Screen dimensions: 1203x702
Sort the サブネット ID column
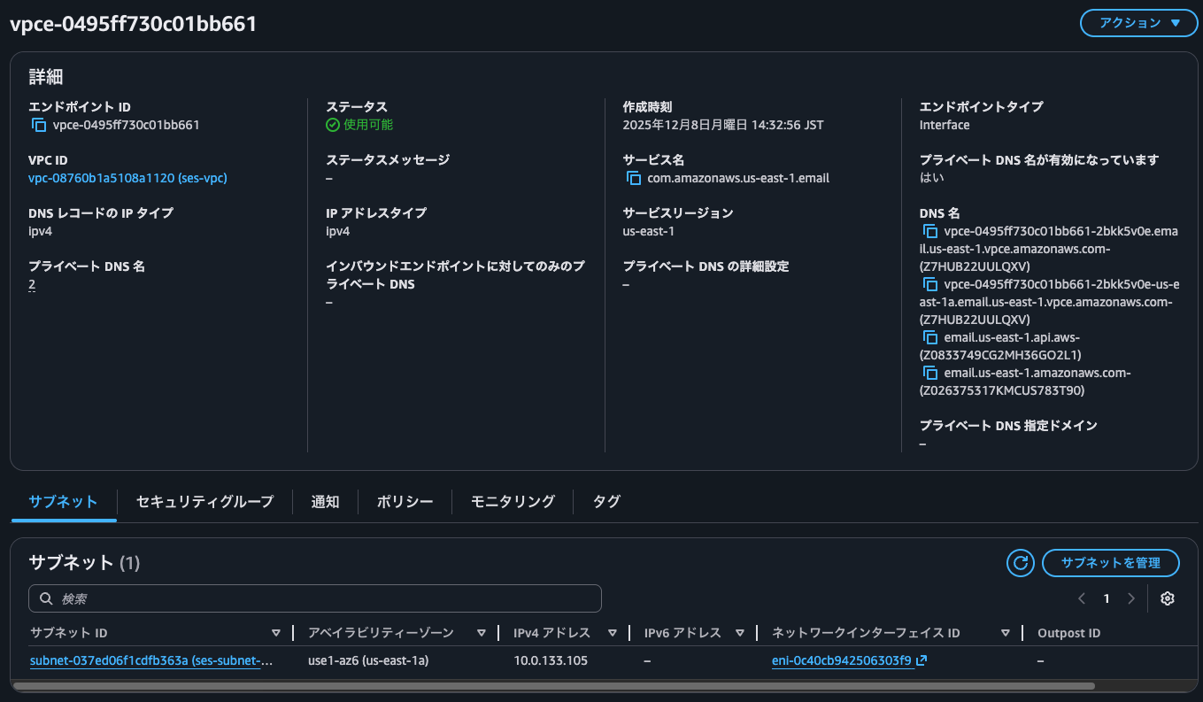[x=275, y=632]
